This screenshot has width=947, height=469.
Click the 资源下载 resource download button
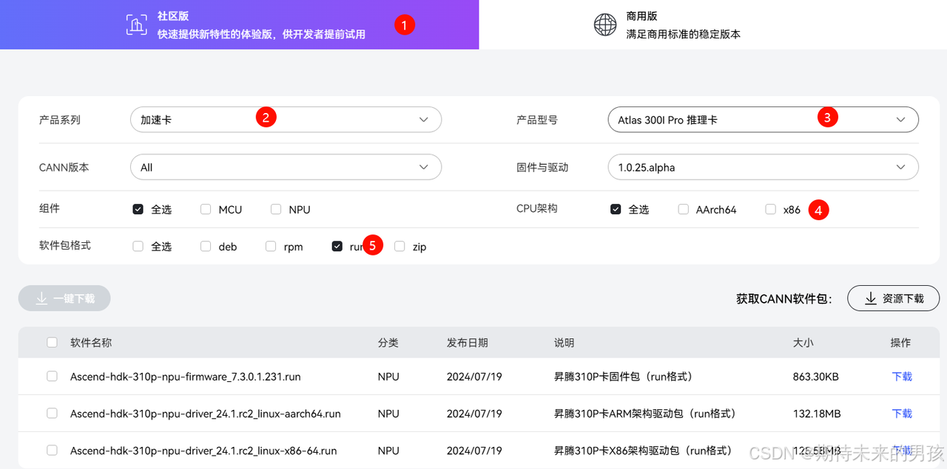point(894,298)
